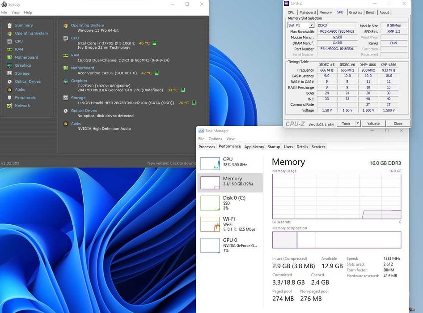Open the About tab in CPU-Z
423x313 pixels.
pyautogui.click(x=384, y=13)
